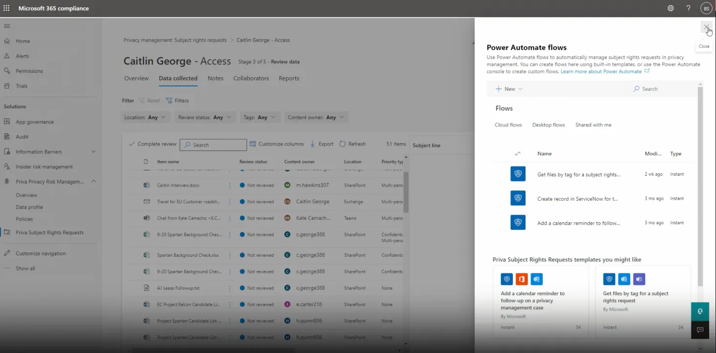
Task: Switch to the Data collected tab
Action: (178, 78)
